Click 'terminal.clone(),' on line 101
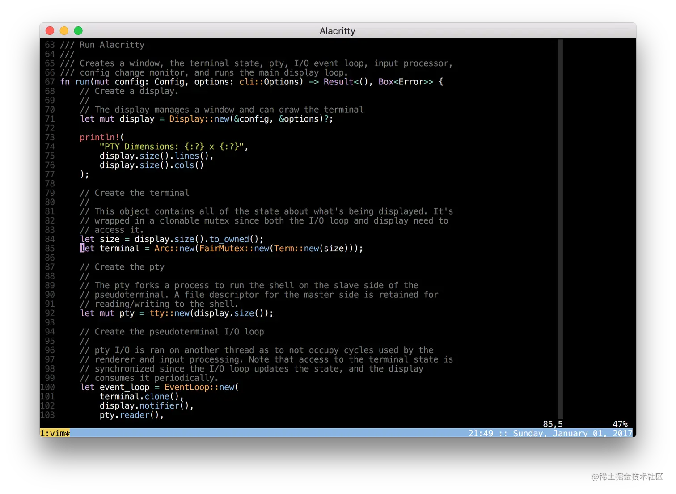Screen dimensions: 676x494 pyautogui.click(x=142, y=397)
